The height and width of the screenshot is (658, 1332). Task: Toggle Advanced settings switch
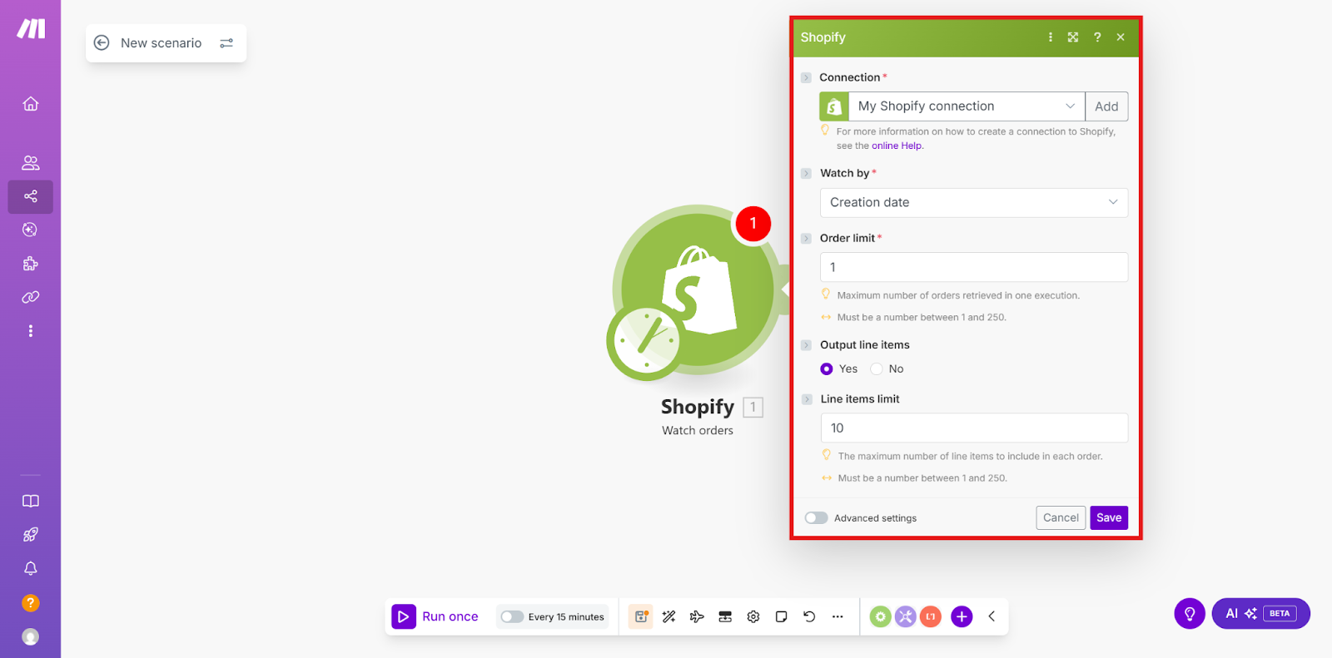point(816,518)
